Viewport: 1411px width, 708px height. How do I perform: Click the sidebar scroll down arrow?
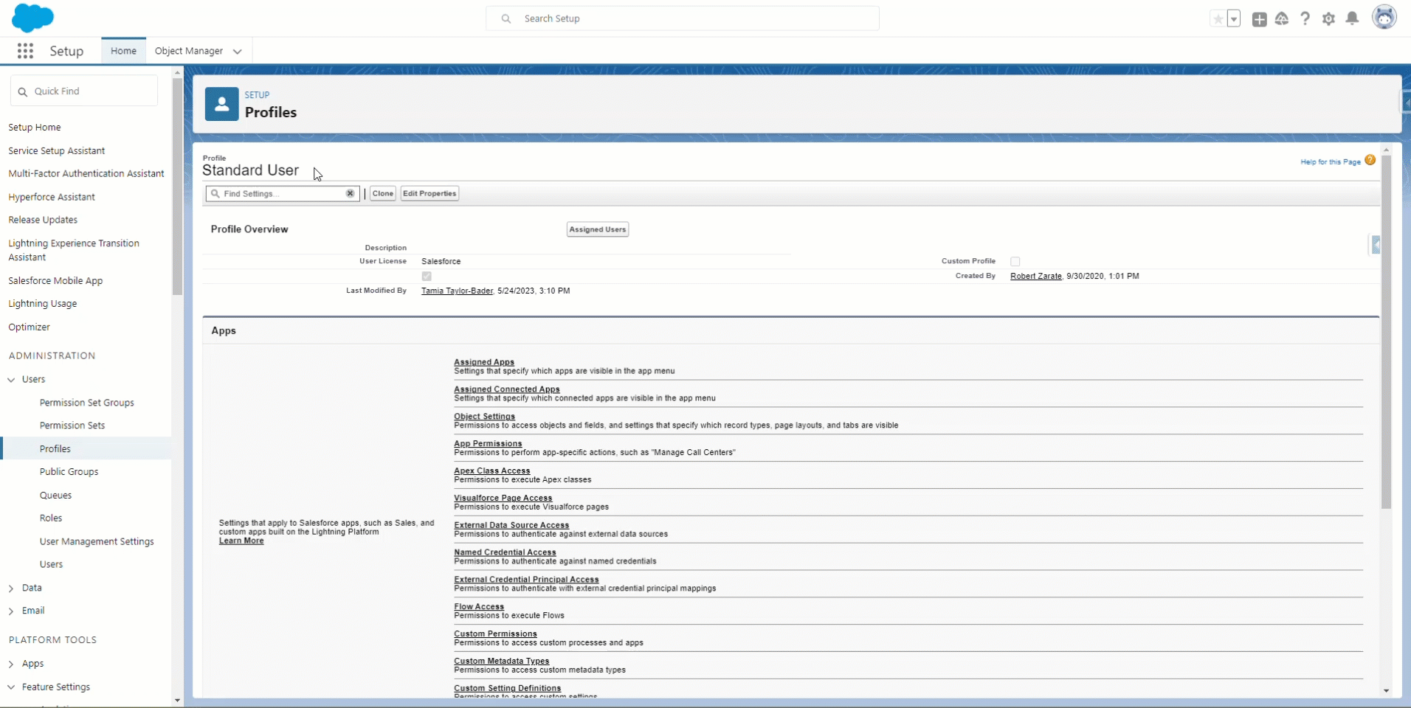point(177,701)
